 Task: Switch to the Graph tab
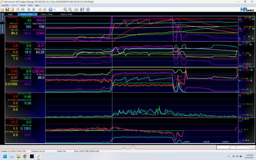[x=11, y=14]
